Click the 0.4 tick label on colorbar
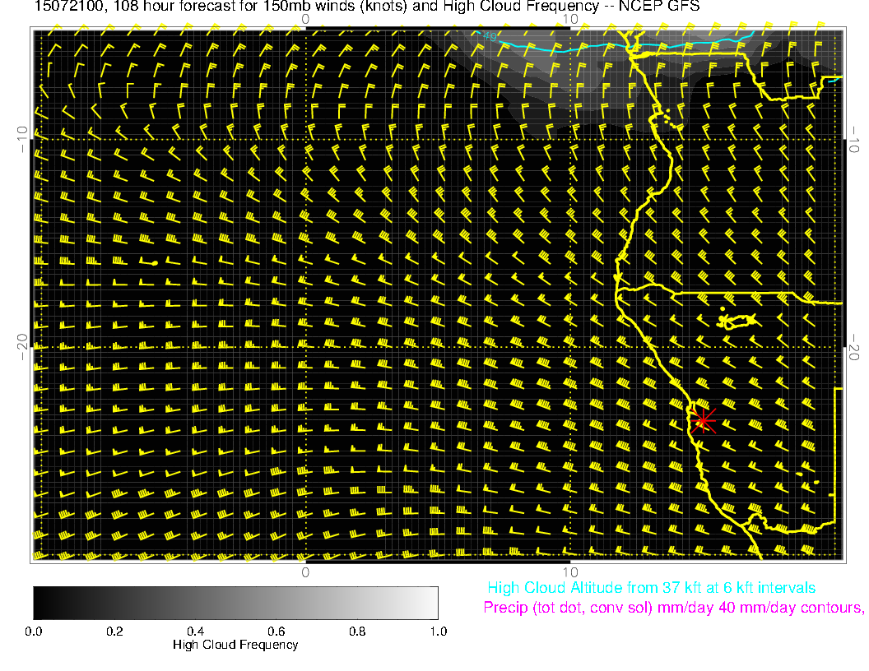869x671 pixels. (x=195, y=632)
